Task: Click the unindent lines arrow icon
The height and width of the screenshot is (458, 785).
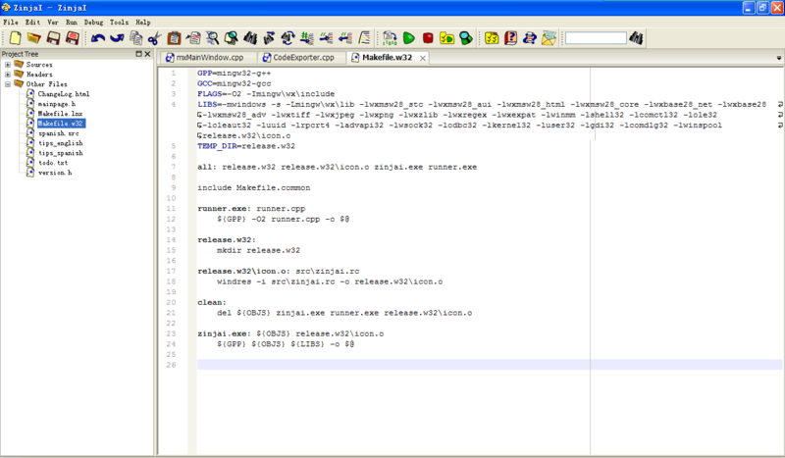Action: 345,38
